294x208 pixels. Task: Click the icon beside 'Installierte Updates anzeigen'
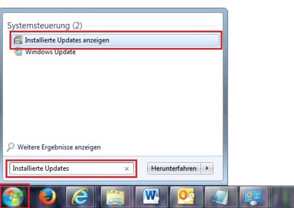point(18,40)
